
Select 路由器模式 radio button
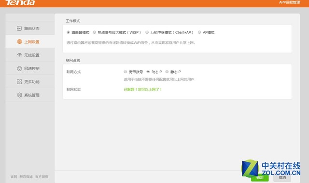coord(68,32)
